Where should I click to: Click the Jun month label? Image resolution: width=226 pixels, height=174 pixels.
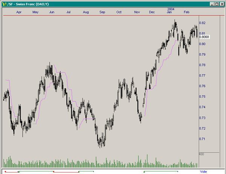[52, 12]
